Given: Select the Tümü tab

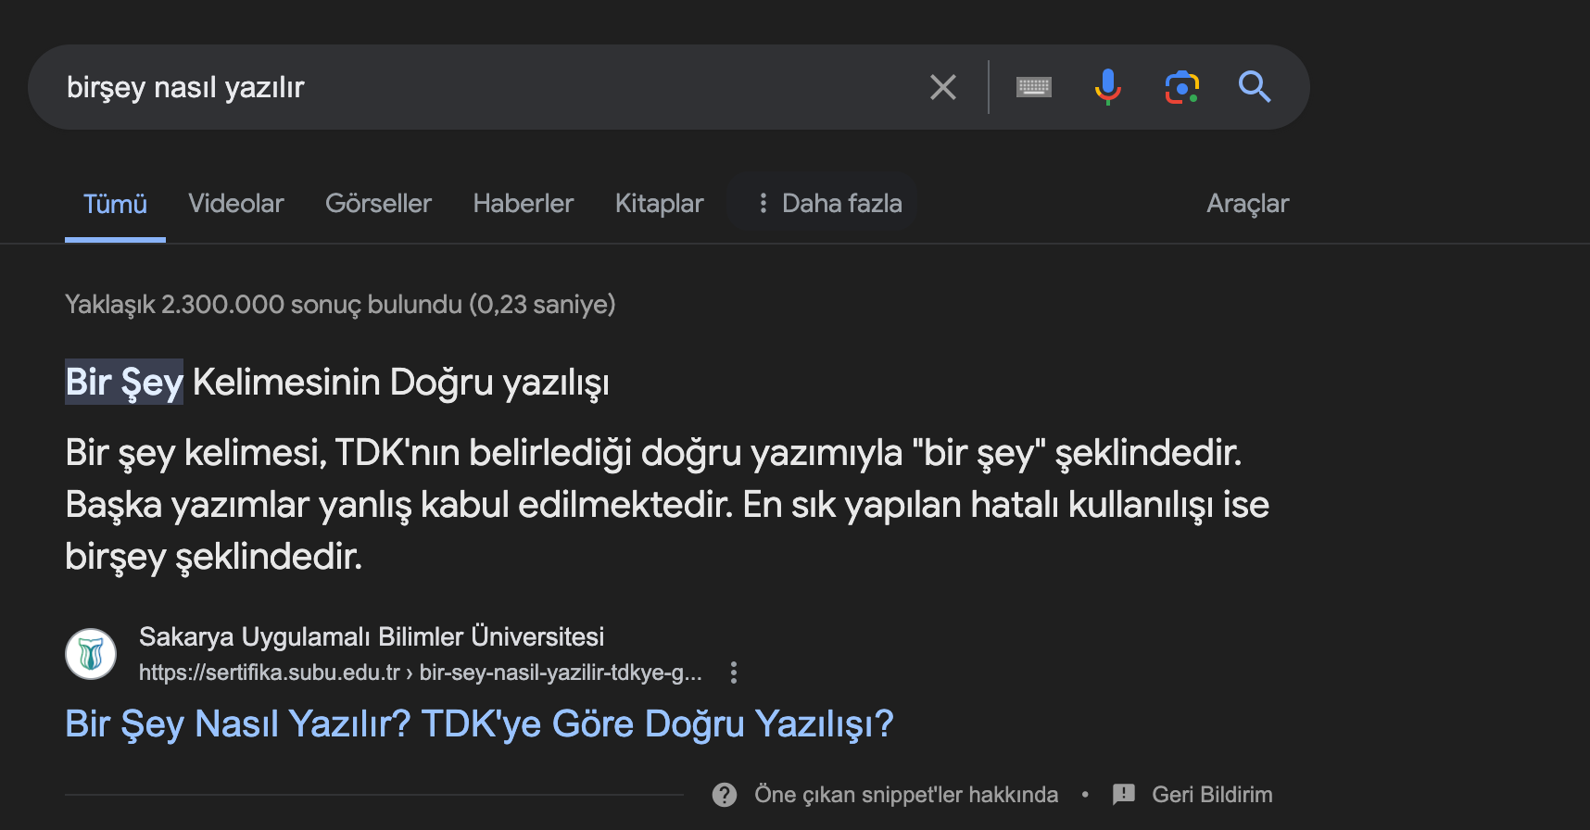Looking at the screenshot, I should point(115,204).
